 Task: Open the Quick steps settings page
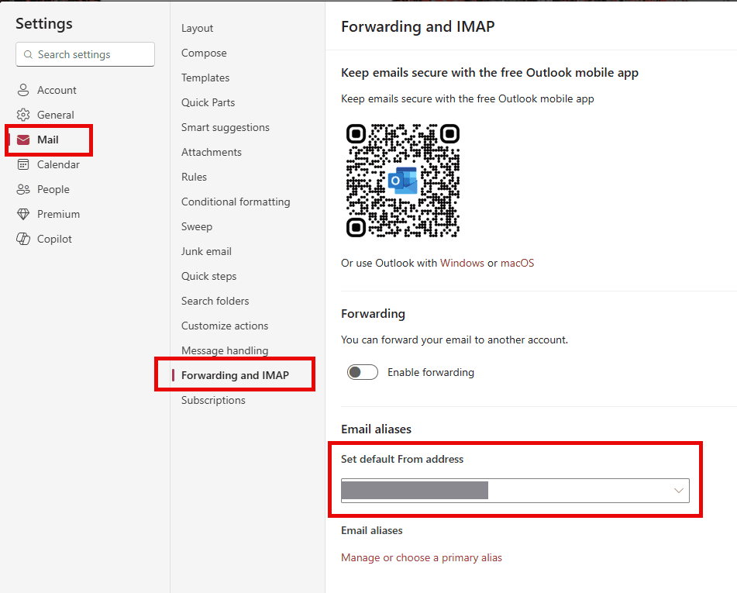pyautogui.click(x=209, y=276)
